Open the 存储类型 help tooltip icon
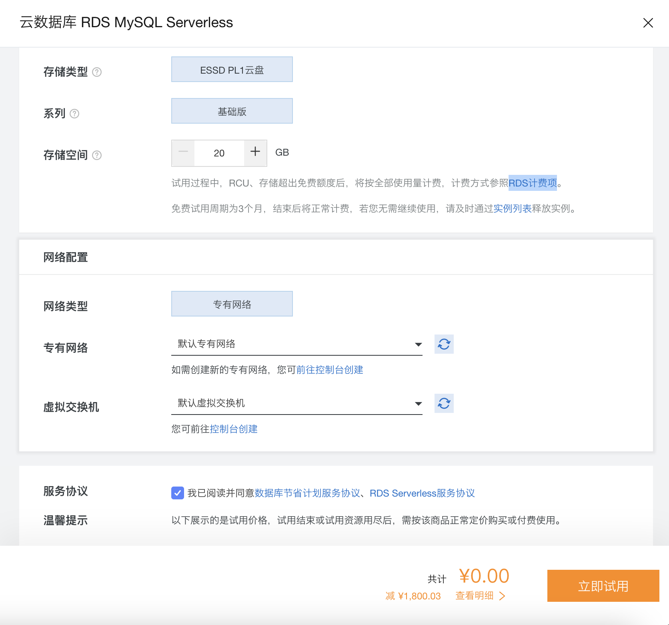 click(x=97, y=72)
